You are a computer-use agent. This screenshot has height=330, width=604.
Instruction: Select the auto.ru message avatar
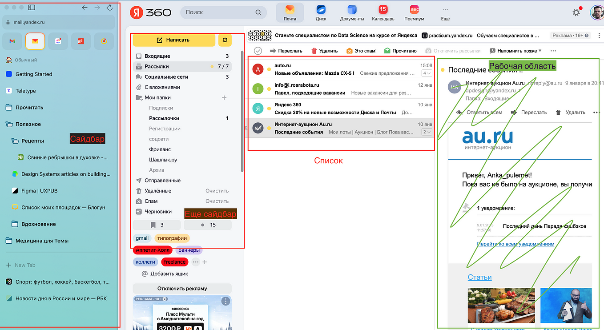(258, 69)
